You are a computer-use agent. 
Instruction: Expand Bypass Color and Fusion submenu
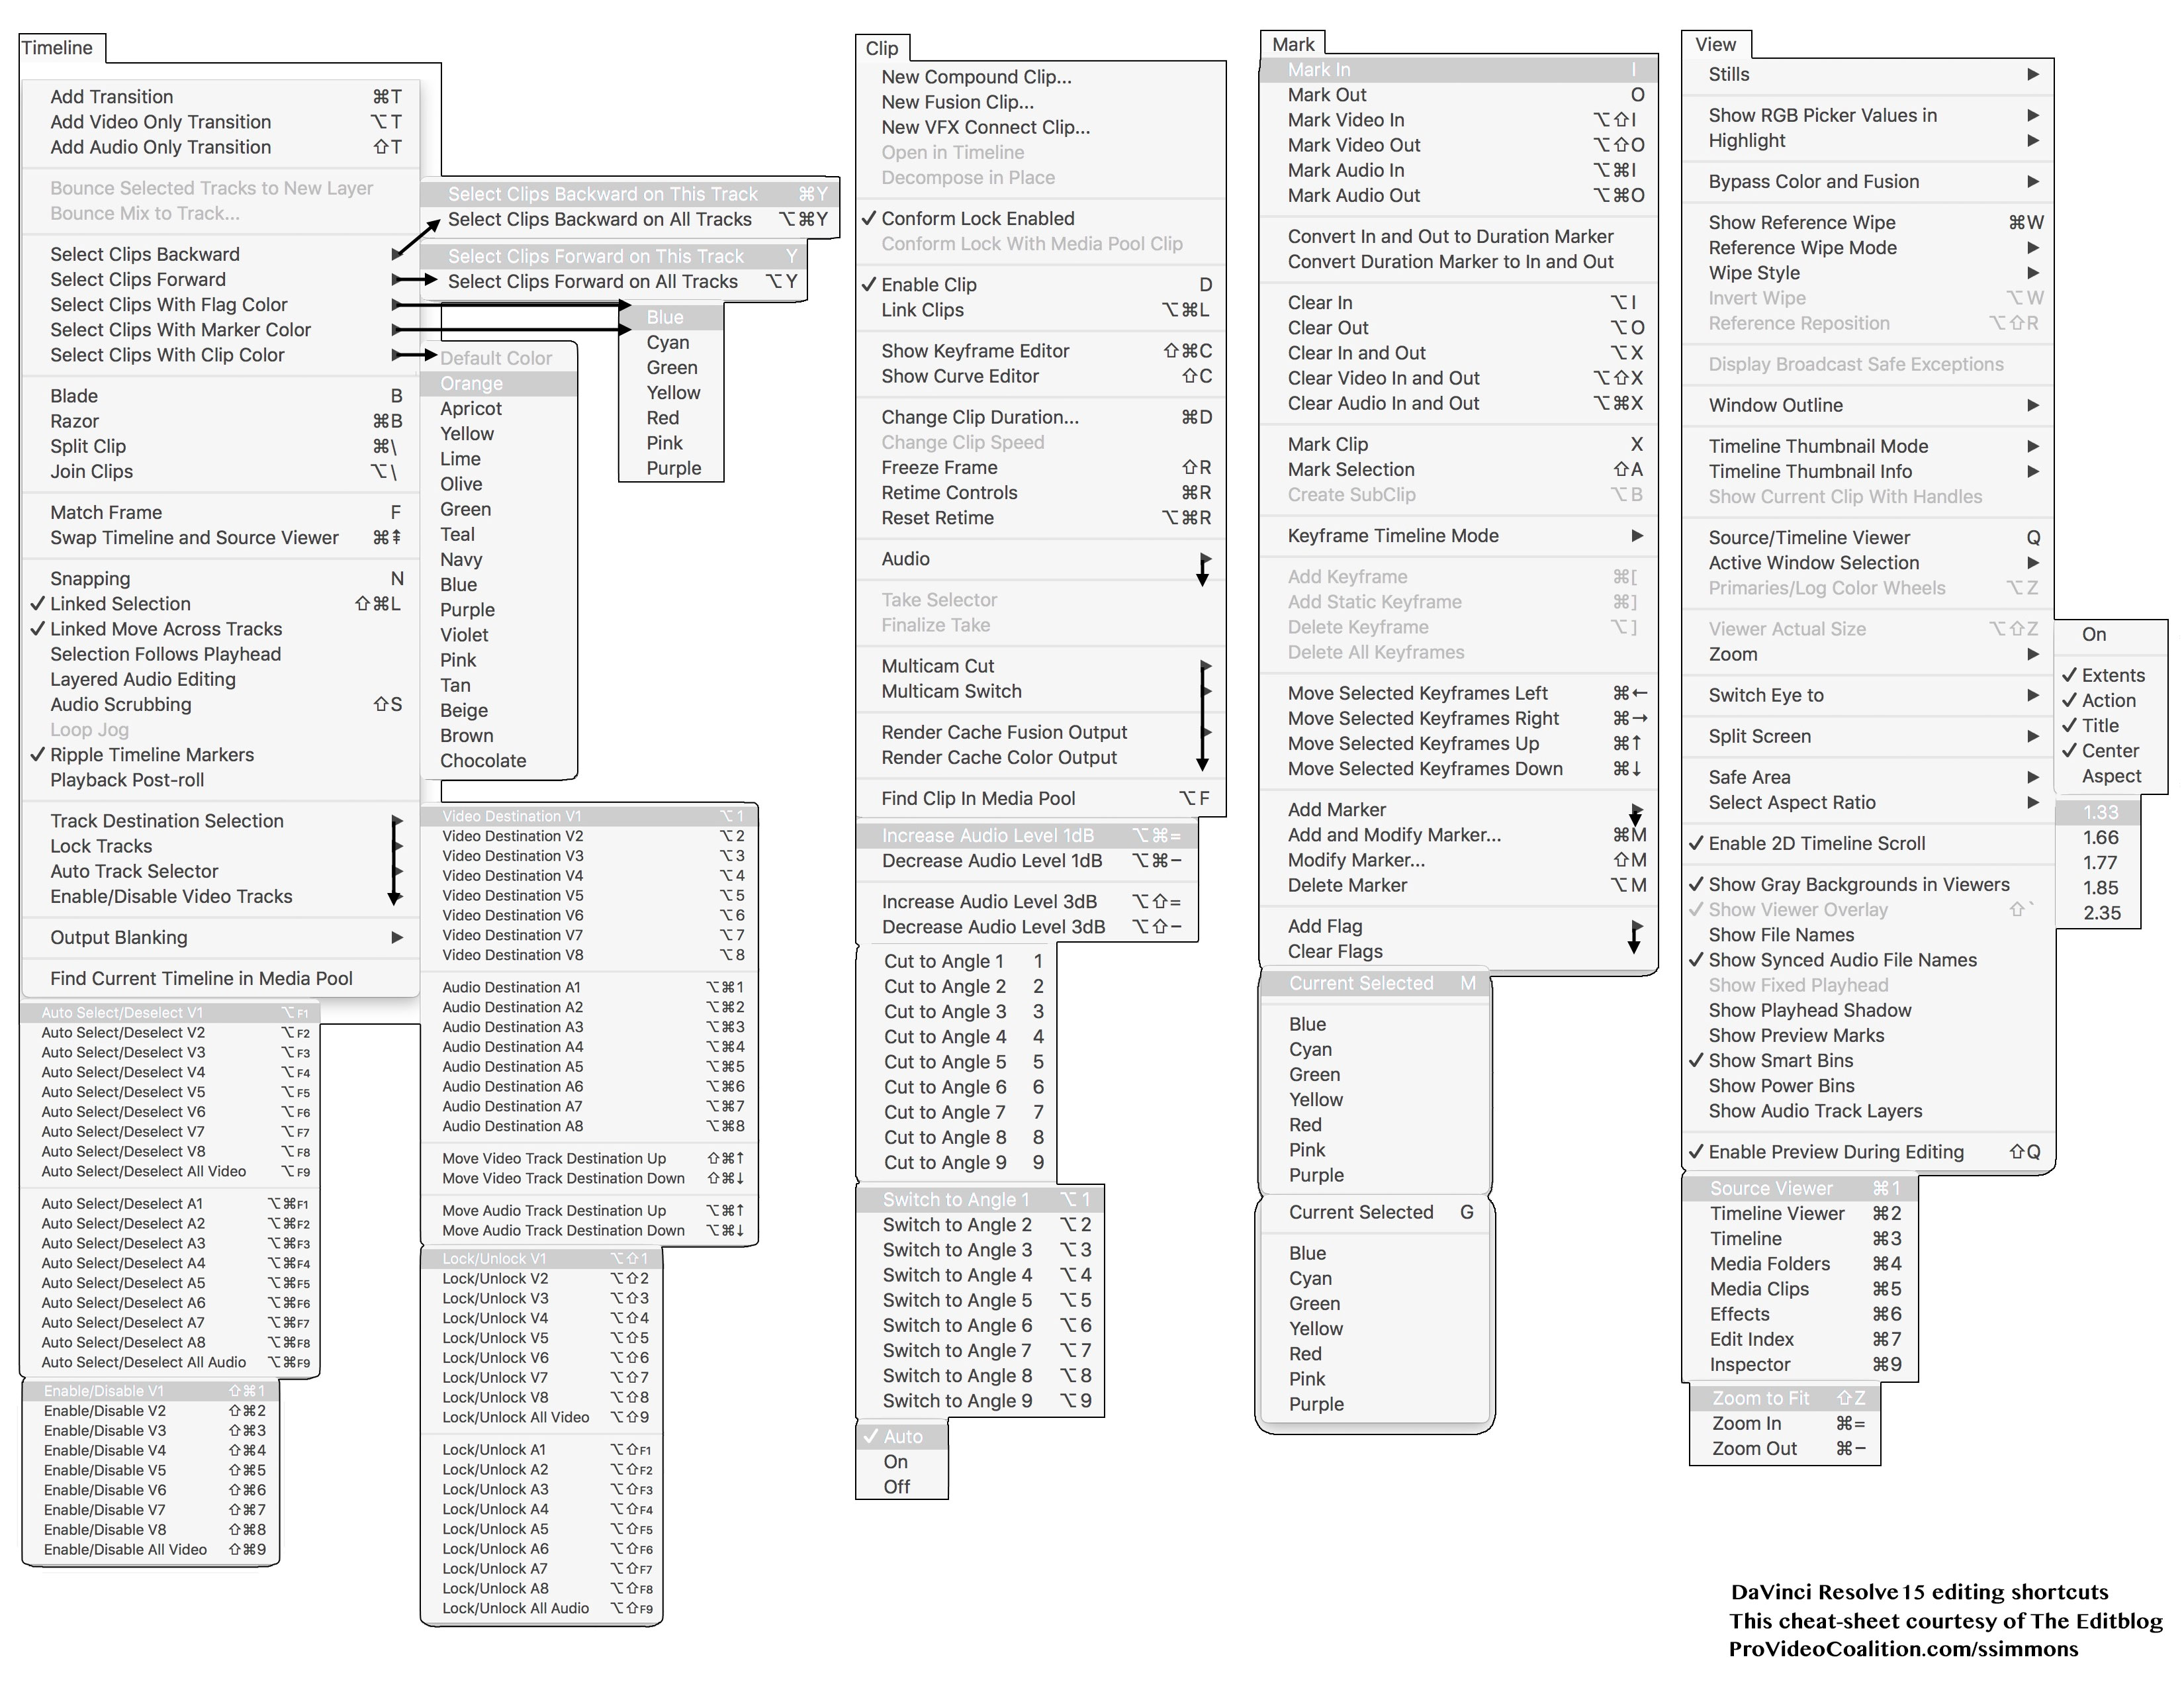coord(1868,181)
